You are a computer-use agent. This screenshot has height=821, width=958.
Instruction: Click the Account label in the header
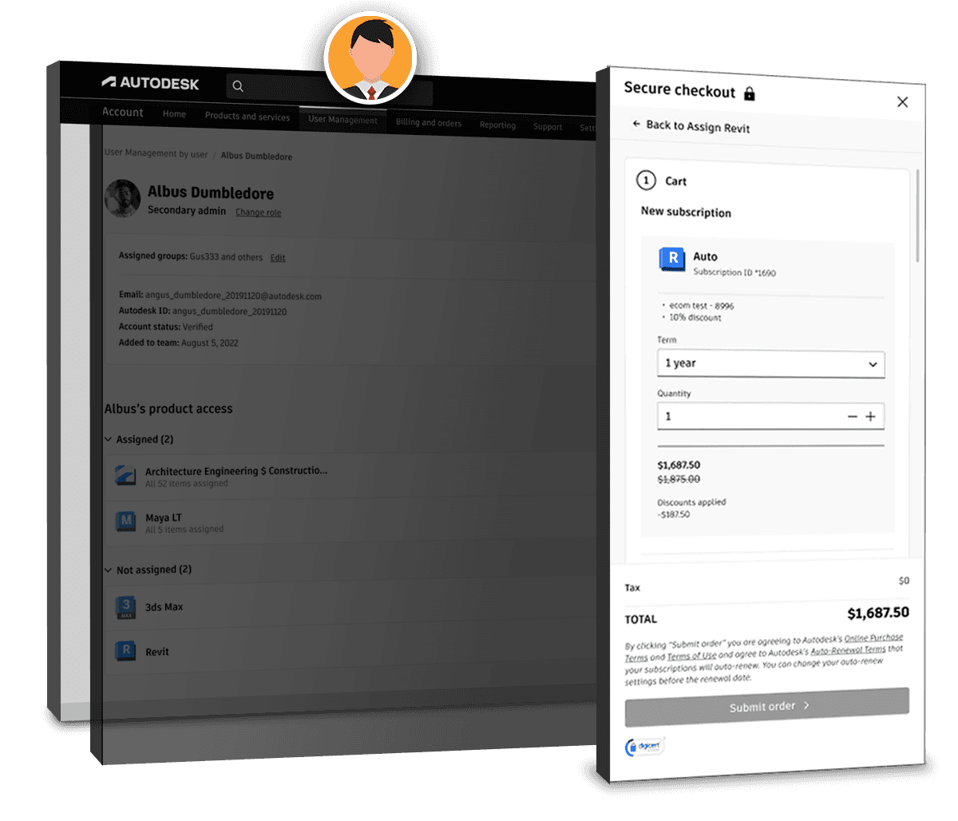click(x=122, y=112)
